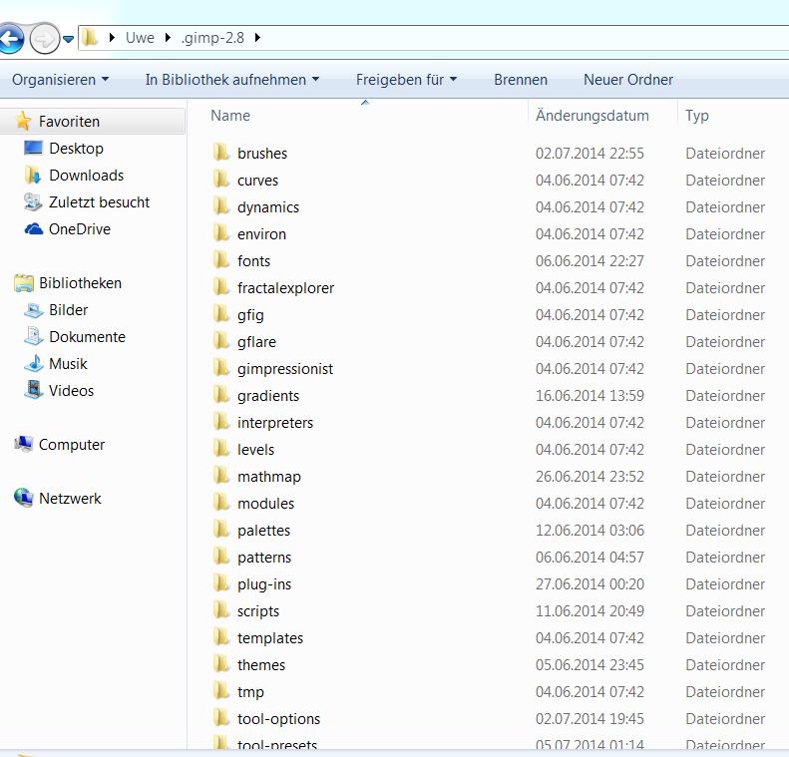
Task: Click the Desktop icon in sidebar
Action: click(x=33, y=148)
